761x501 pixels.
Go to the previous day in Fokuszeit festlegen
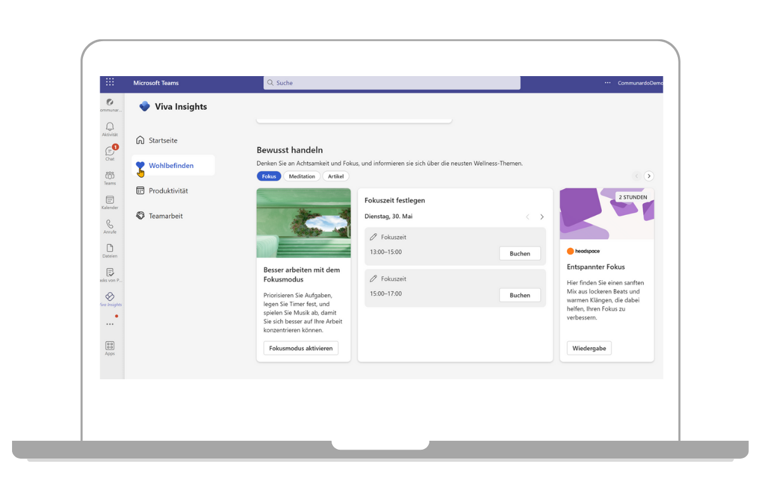pyautogui.click(x=528, y=217)
